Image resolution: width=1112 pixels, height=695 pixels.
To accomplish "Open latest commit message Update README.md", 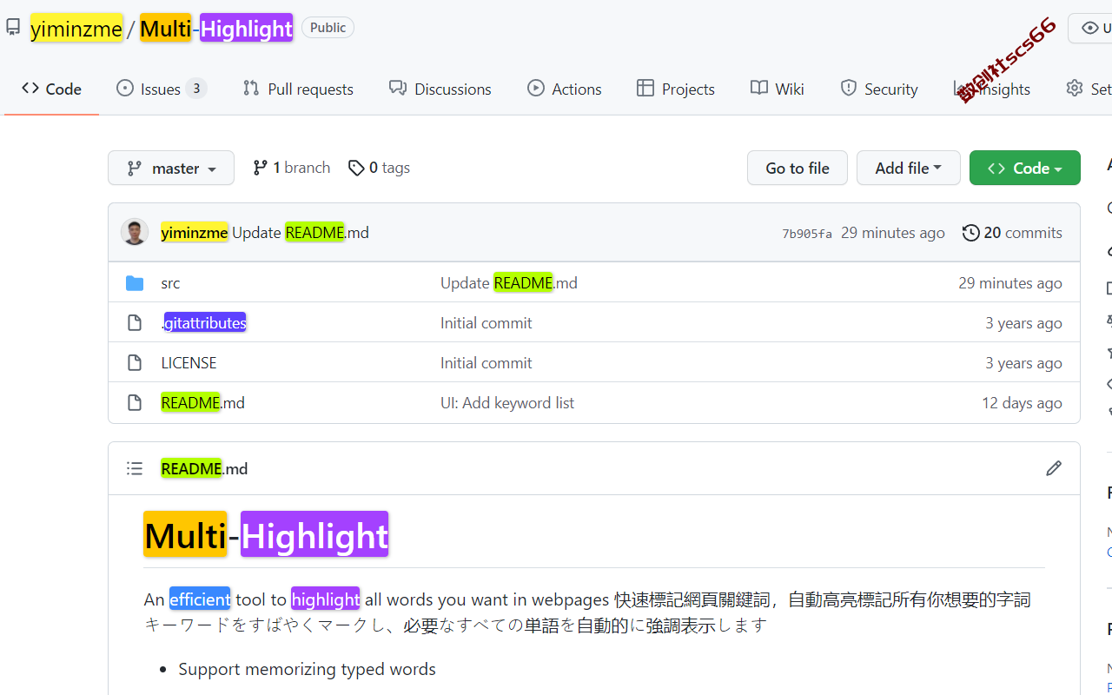I will coord(301,232).
